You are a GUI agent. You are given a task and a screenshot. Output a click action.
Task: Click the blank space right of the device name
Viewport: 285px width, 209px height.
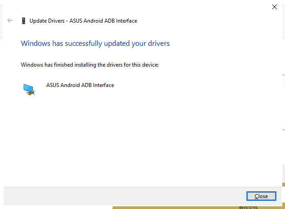[191, 85]
